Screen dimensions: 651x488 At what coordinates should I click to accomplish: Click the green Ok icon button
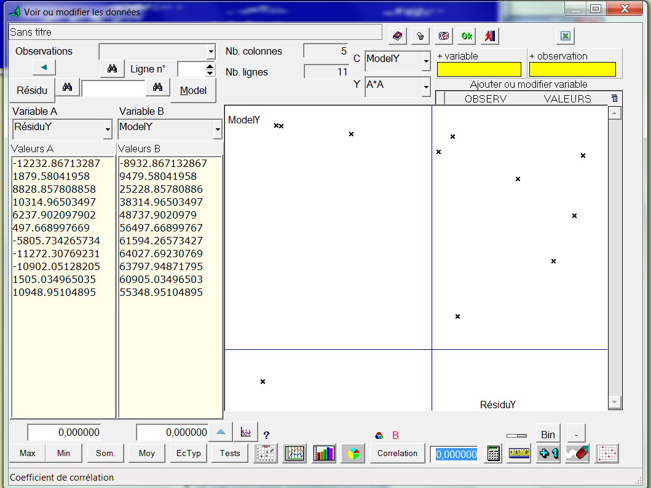467,36
